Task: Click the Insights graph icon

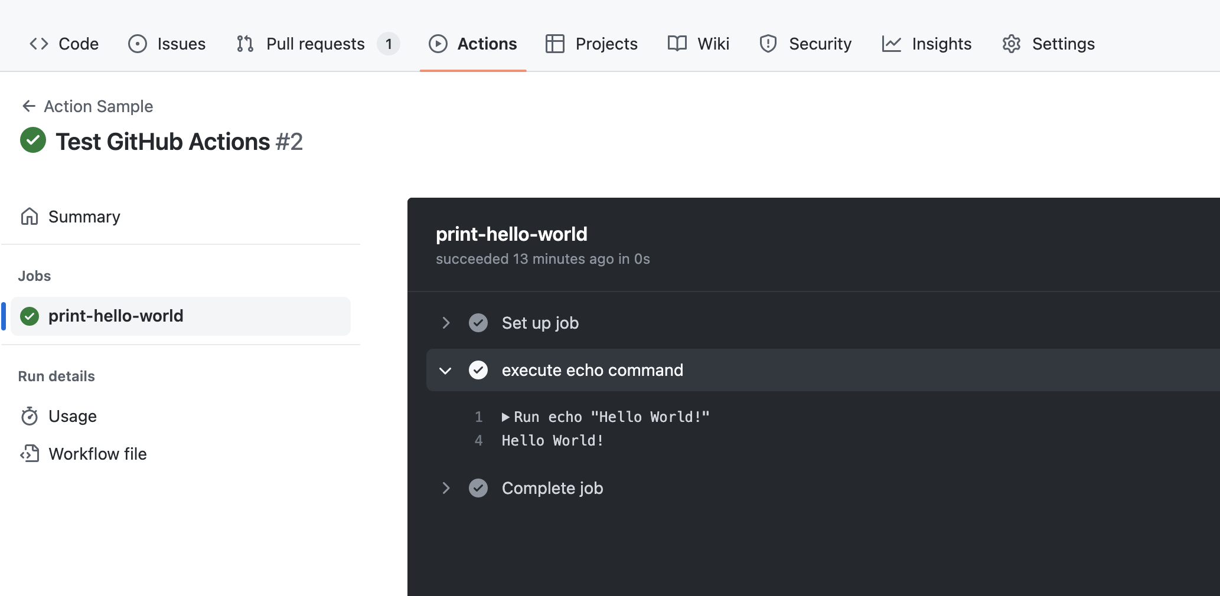Action: click(x=891, y=44)
